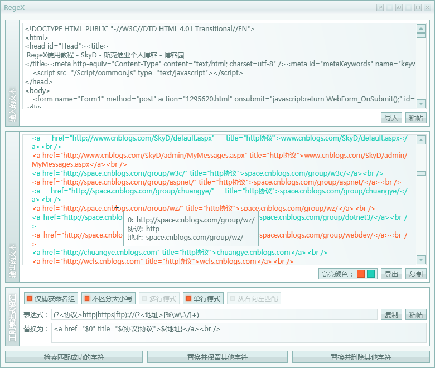Click tooltip line "协议: http"
435x368 pixels.
pyautogui.click(x=143, y=229)
